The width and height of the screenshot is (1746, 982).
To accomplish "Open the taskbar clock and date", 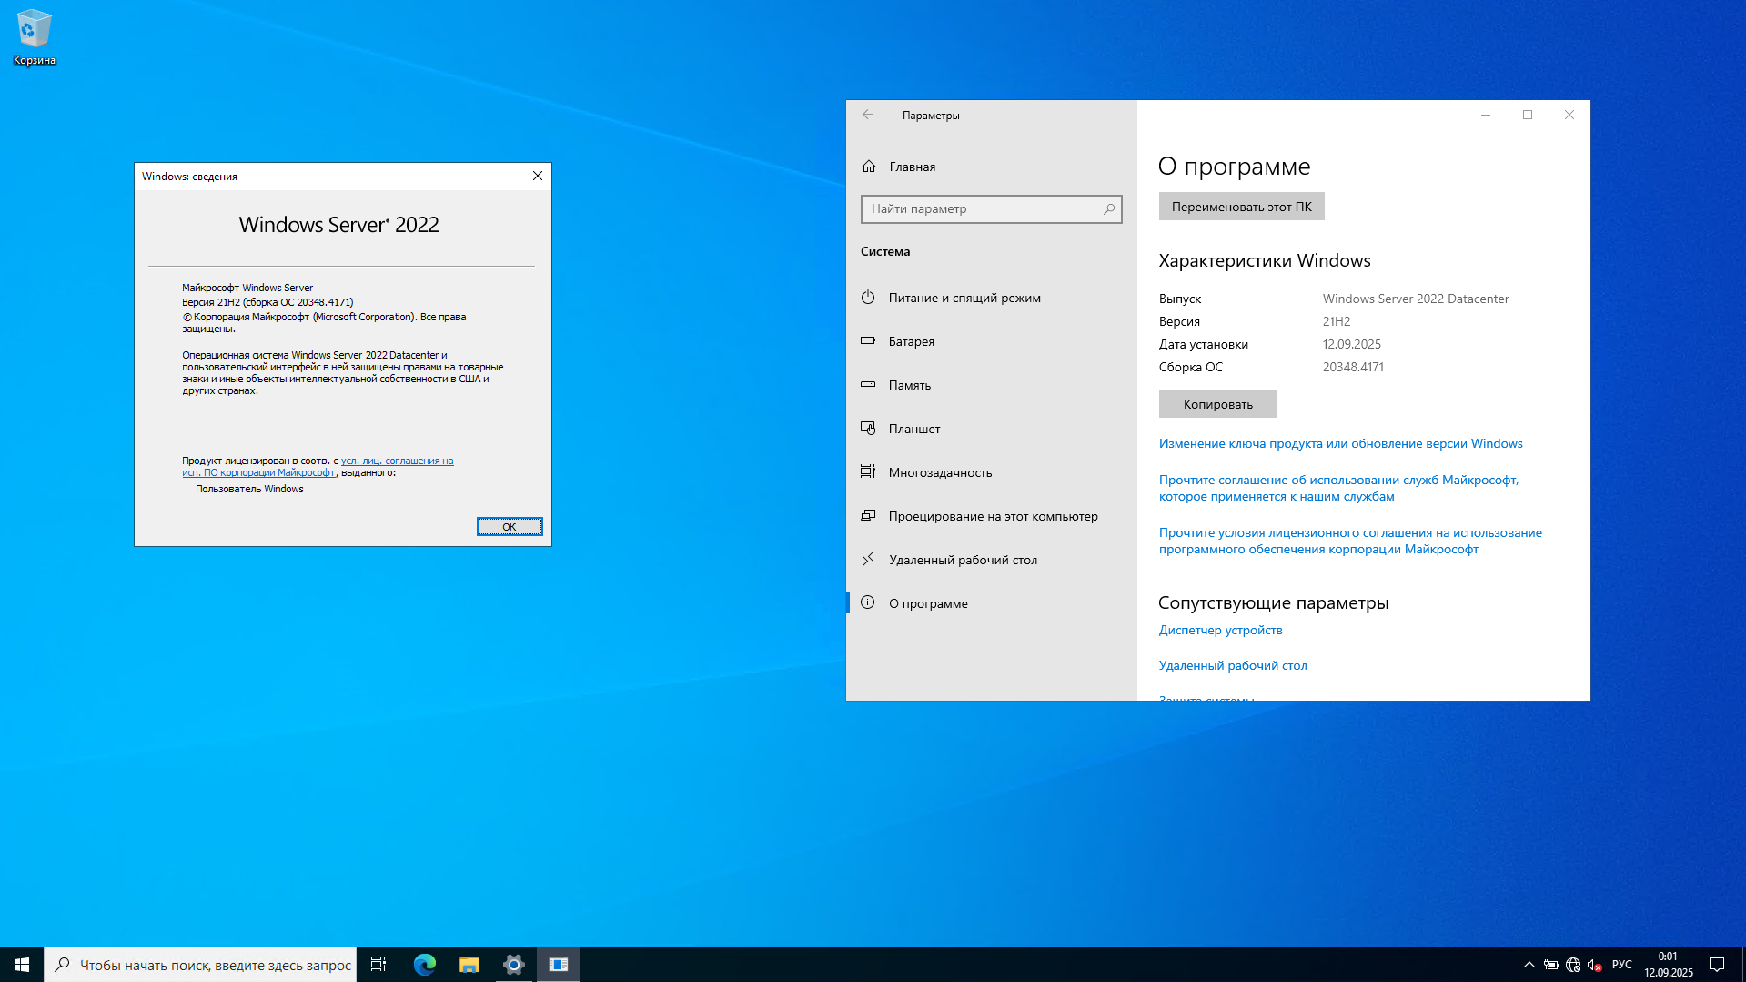I will 1668,965.
